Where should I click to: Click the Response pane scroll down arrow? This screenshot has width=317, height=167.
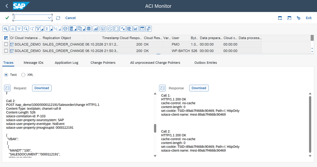pos(310,156)
